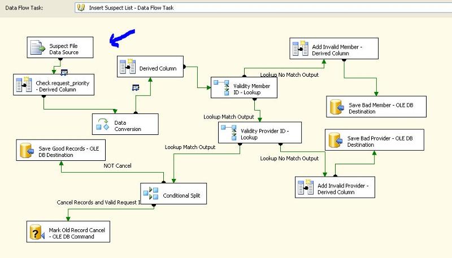Image resolution: width=452 pixels, height=258 pixels.
Task: Click the data viewer icon below Suspect File
Action: (x=65, y=71)
